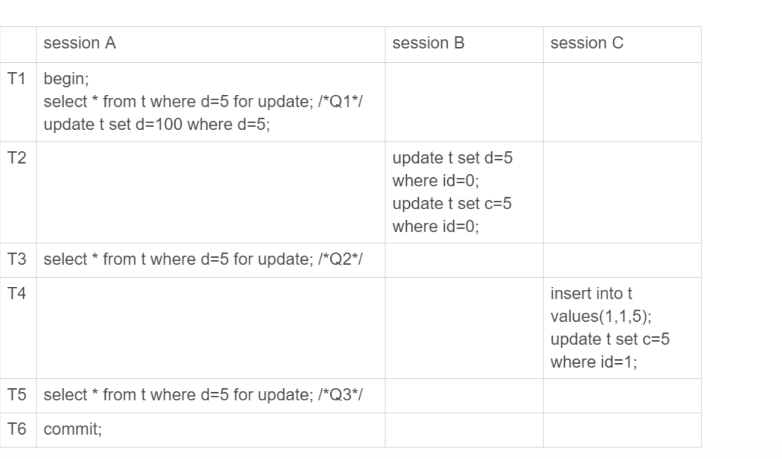This screenshot has height=459, width=782.
Task: Click the T3 row label
Action: (x=16, y=259)
